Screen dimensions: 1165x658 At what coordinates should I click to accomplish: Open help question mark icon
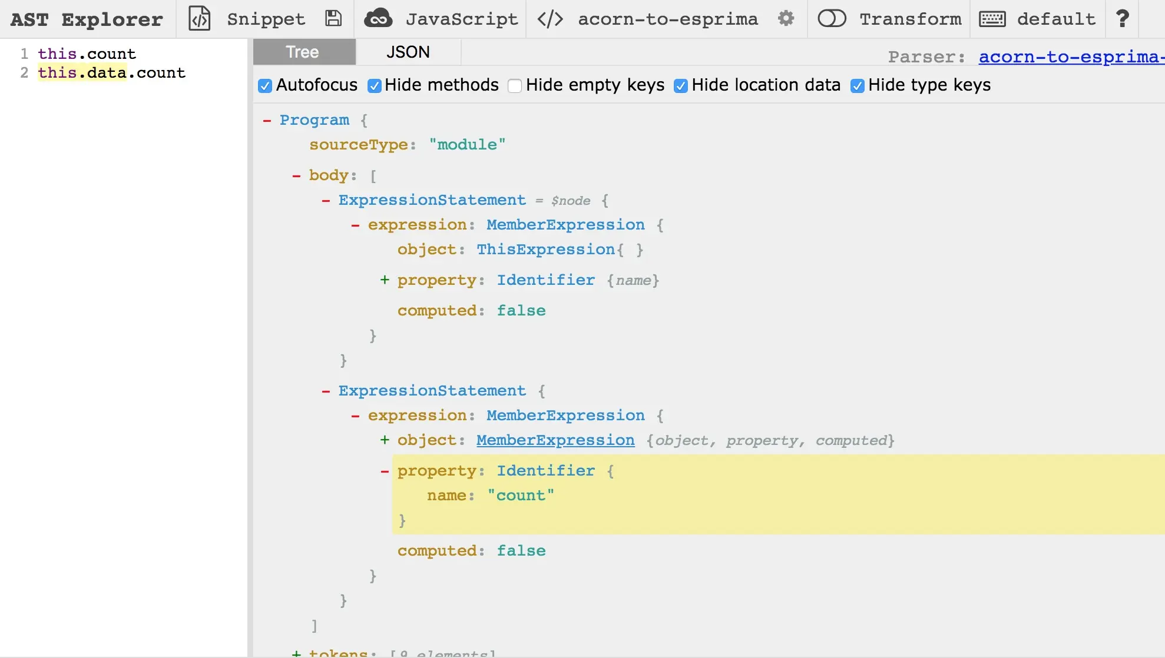1123,19
